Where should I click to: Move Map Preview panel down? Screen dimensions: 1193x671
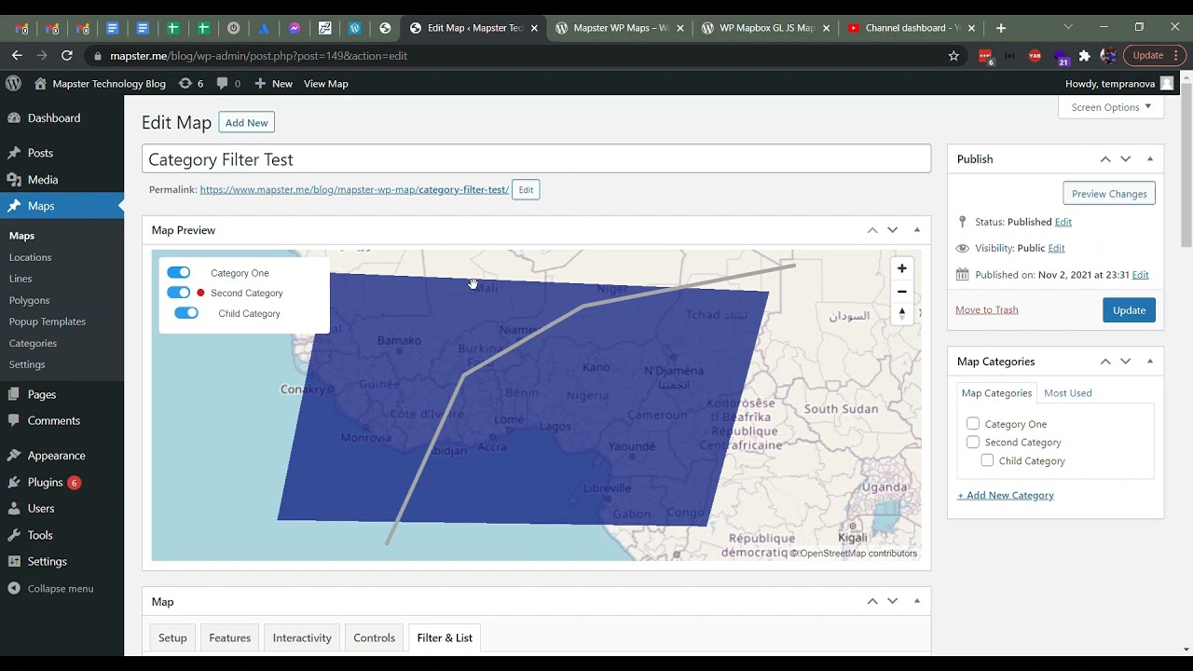point(893,230)
